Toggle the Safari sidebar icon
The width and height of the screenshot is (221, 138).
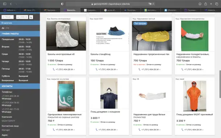[5, 4]
